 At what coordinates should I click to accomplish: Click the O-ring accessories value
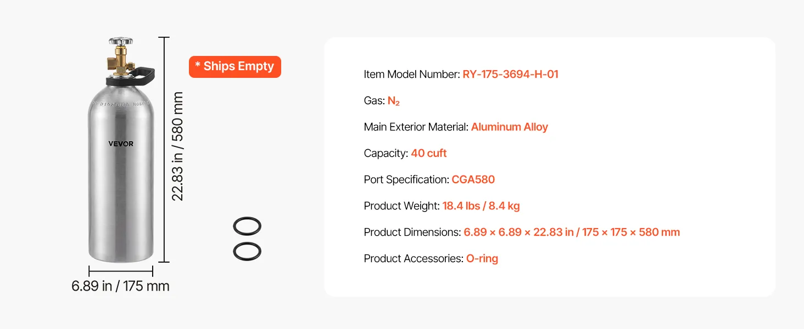482,258
